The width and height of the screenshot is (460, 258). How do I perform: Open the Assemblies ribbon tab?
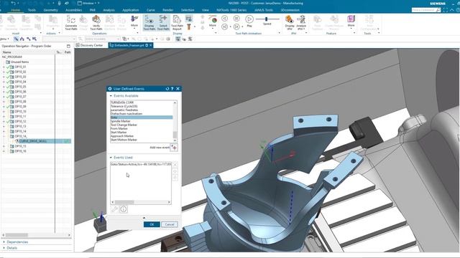click(73, 10)
